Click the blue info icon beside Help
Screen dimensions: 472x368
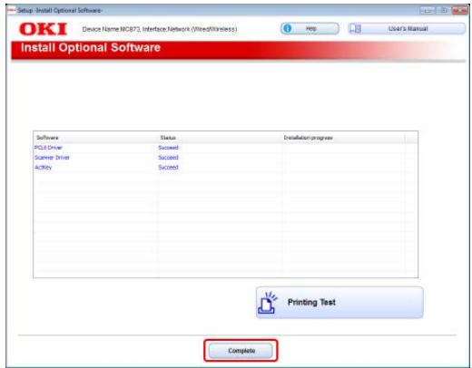click(287, 29)
